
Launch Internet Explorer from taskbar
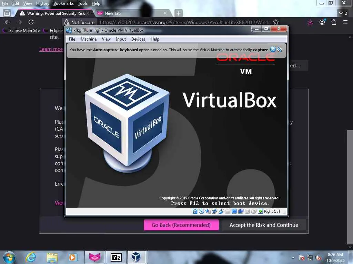31,257
